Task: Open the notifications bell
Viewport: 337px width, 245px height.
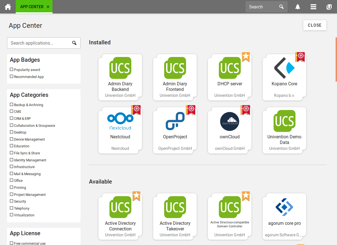Action: [298, 7]
